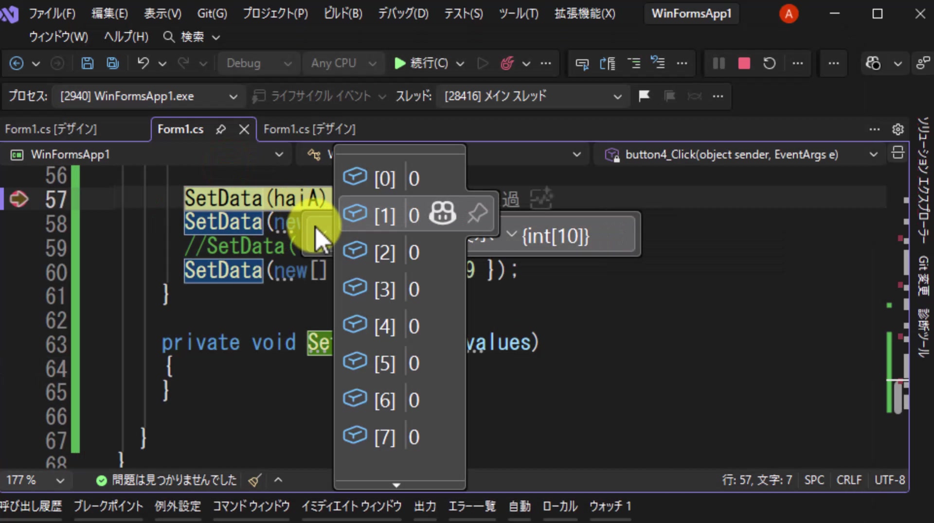
Task: Open the GitHub Copilot toolbar icon
Action: point(873,63)
